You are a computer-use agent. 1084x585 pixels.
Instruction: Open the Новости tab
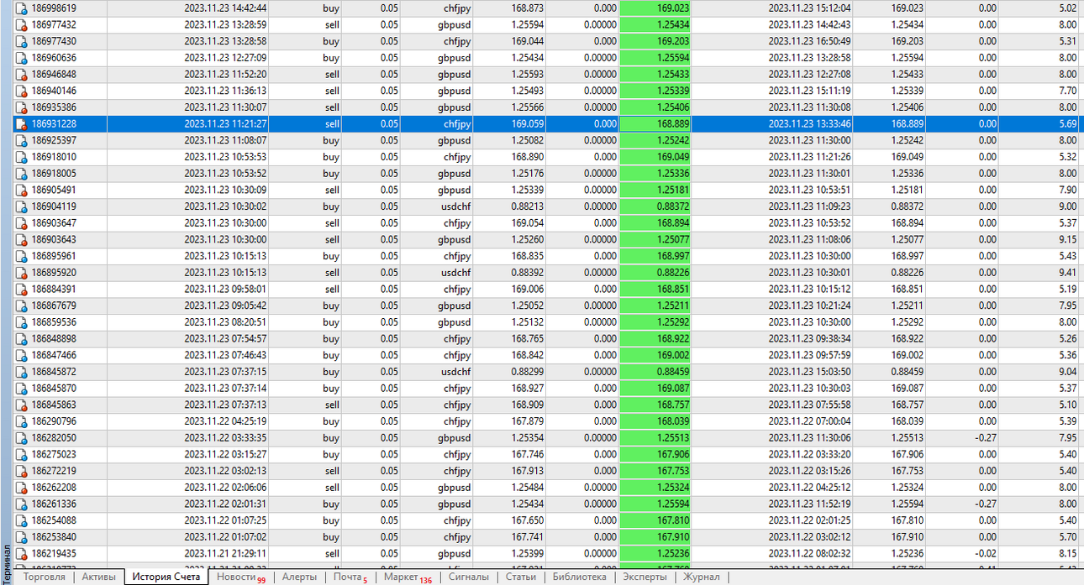tap(240, 577)
